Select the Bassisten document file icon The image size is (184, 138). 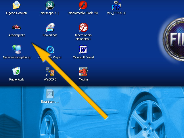tap(50, 94)
